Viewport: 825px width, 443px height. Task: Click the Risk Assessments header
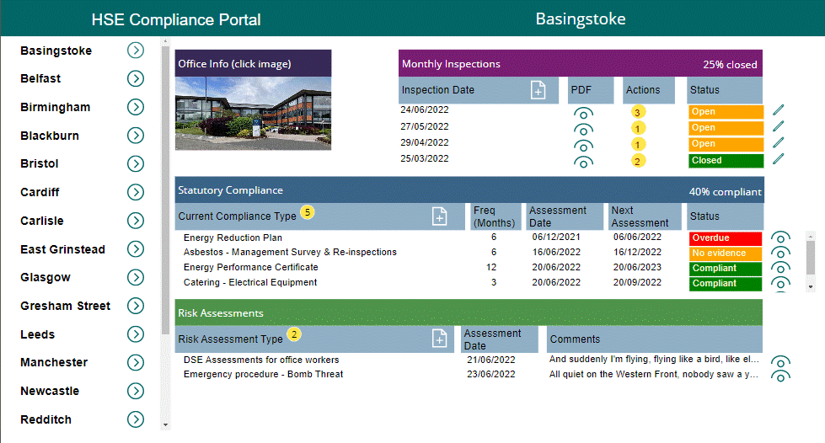point(469,313)
